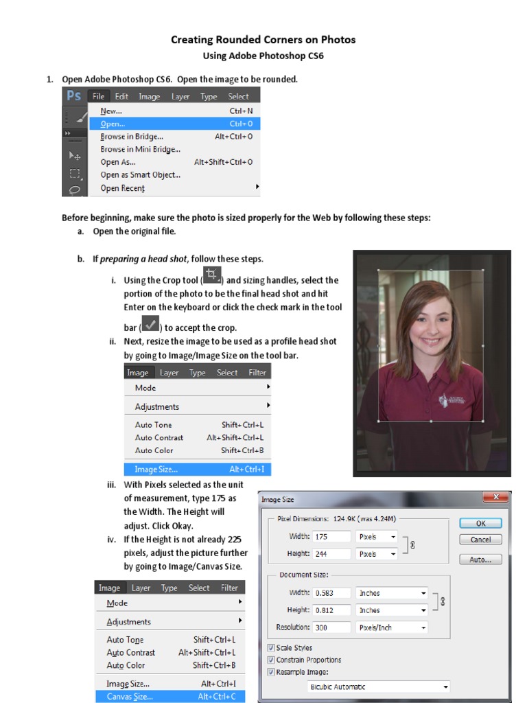Expand Mode submenu above highlighted Image Size

click(268, 387)
